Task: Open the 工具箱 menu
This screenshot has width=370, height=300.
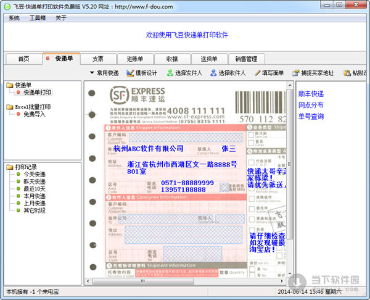Action: coord(37,18)
